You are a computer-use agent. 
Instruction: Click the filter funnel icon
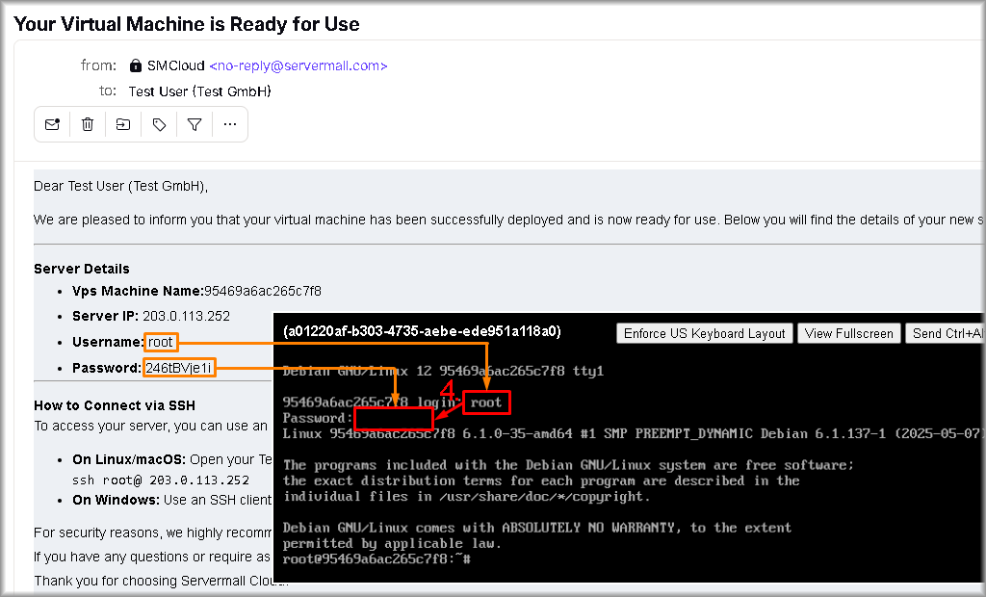click(195, 124)
